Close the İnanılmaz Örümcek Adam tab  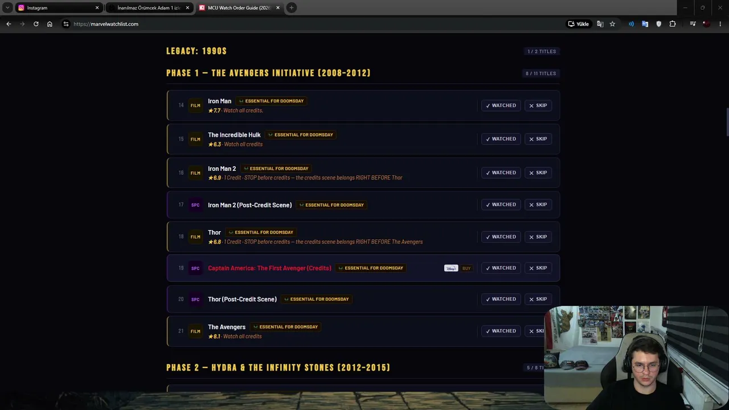[187, 7]
